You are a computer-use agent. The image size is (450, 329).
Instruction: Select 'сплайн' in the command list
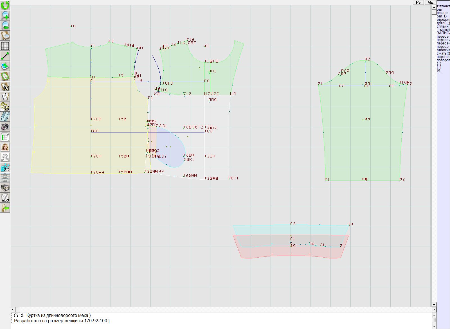tap(443, 26)
